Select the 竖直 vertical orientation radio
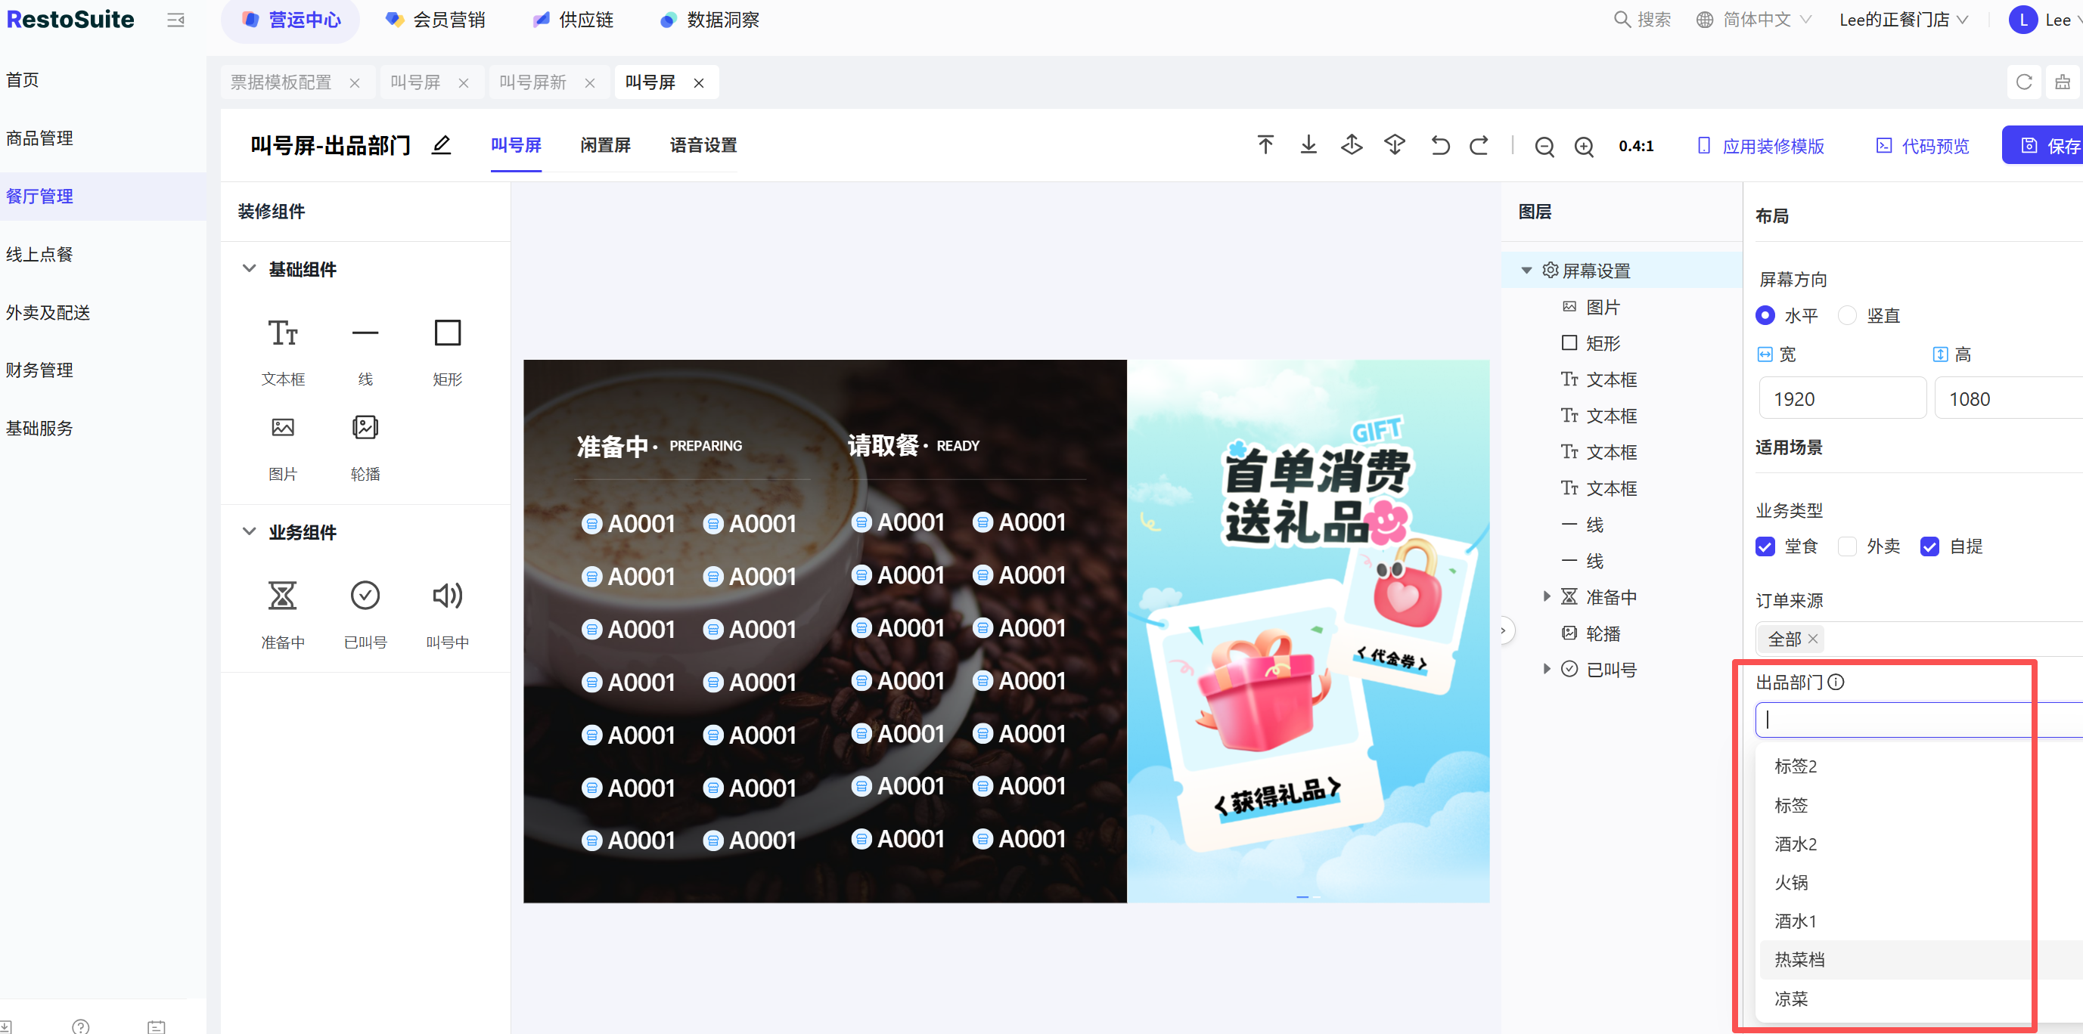The height and width of the screenshot is (1034, 2083). point(1847,315)
